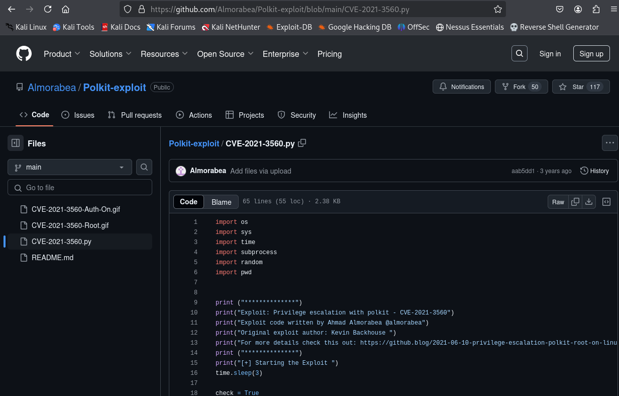Open the Reverse Shell Generator bookmark
The height and width of the screenshot is (396, 619).
554,27
